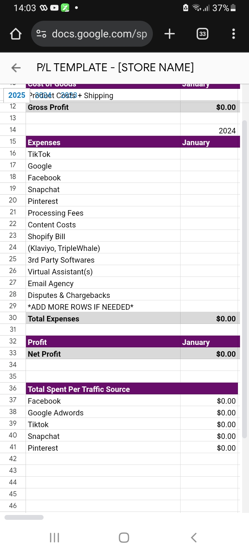Open the tab switcher showing 33 tabs
The width and height of the screenshot is (249, 553).
click(x=202, y=34)
